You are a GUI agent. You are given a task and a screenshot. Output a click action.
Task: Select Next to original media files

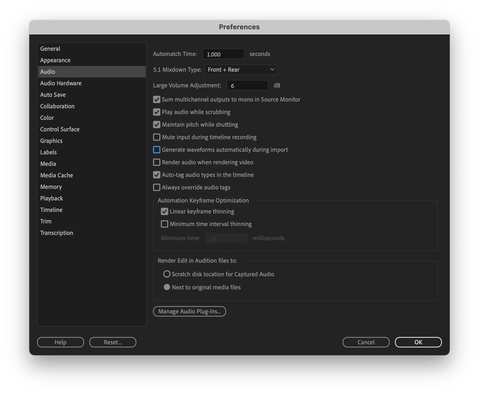167,287
